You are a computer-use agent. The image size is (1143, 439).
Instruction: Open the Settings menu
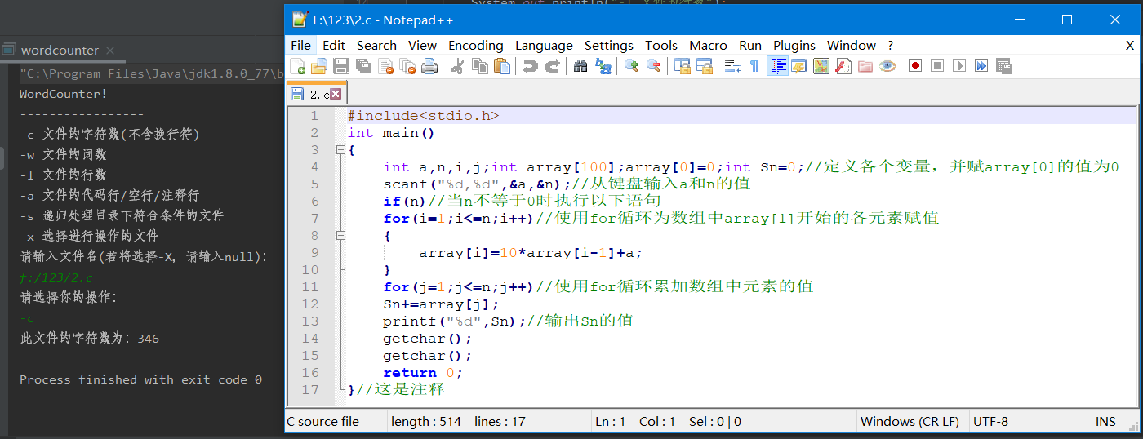609,46
